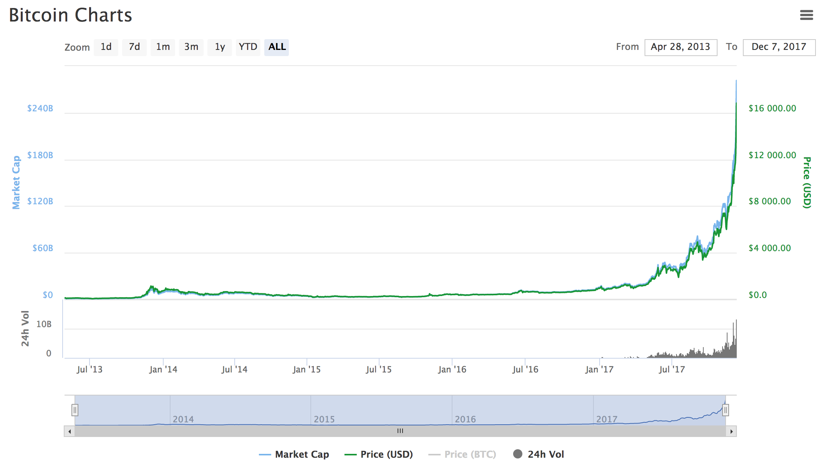Image resolution: width=832 pixels, height=460 pixels.
Task: Set zoom range to 3m
Action: 191,47
